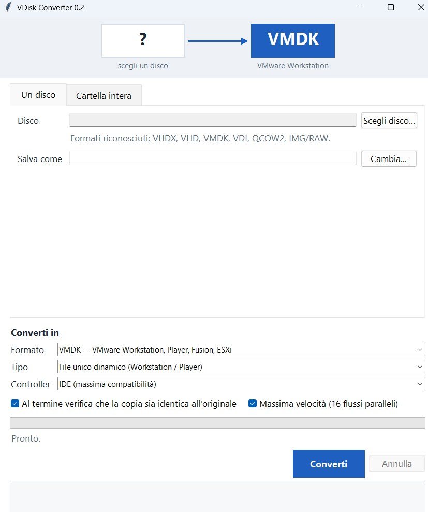Click the Scegli disco... button
This screenshot has height=512, width=428.
pyautogui.click(x=389, y=121)
